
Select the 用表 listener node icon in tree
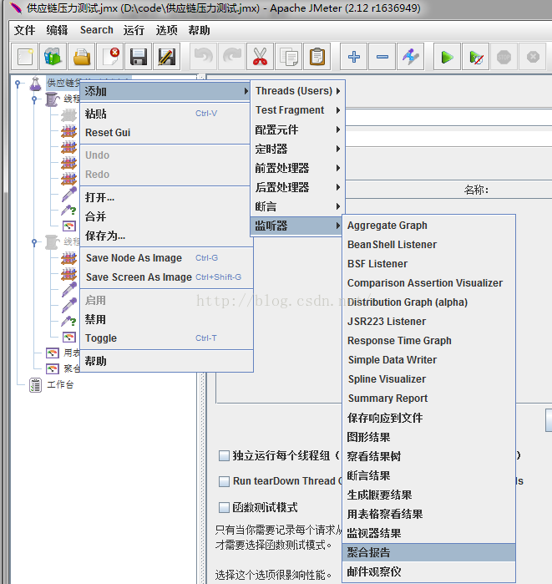pos(53,353)
